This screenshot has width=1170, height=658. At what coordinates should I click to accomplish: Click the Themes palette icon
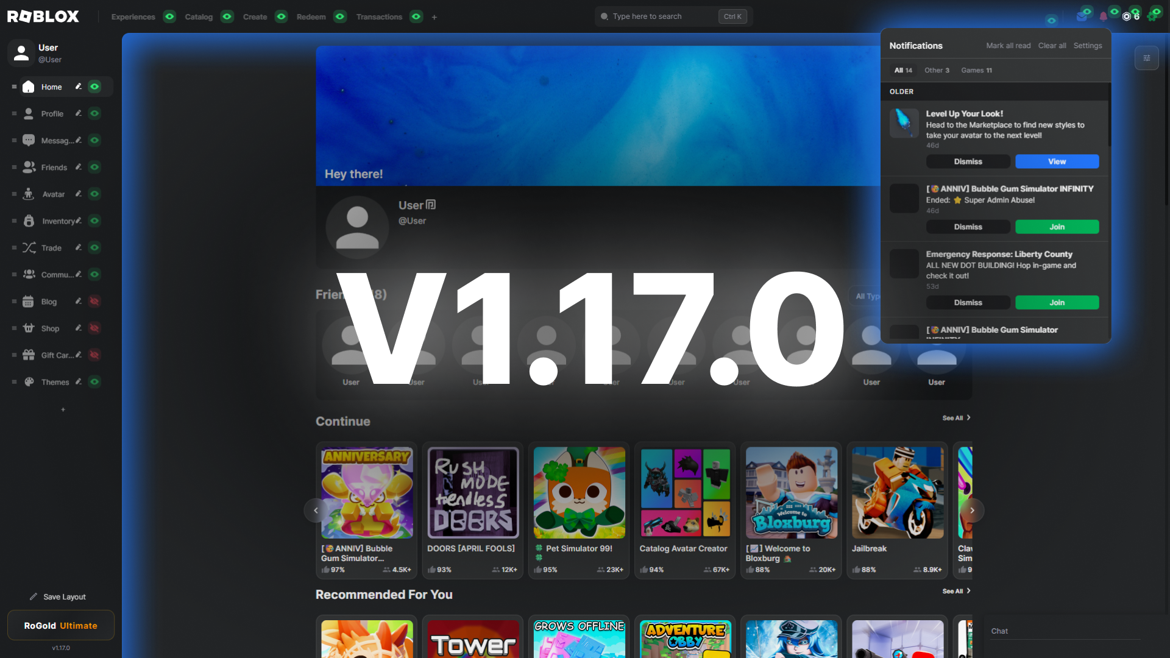(x=29, y=382)
